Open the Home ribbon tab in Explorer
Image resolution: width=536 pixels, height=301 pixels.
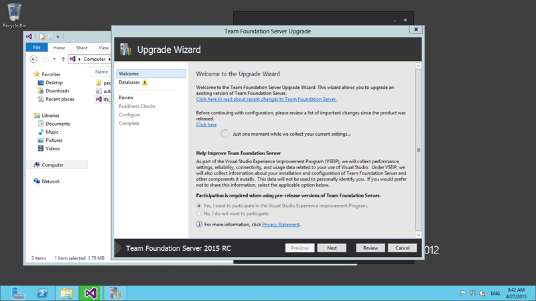tap(59, 47)
